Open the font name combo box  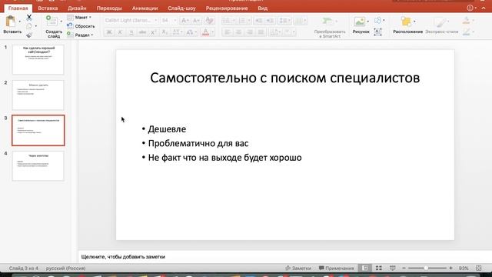tap(131, 21)
